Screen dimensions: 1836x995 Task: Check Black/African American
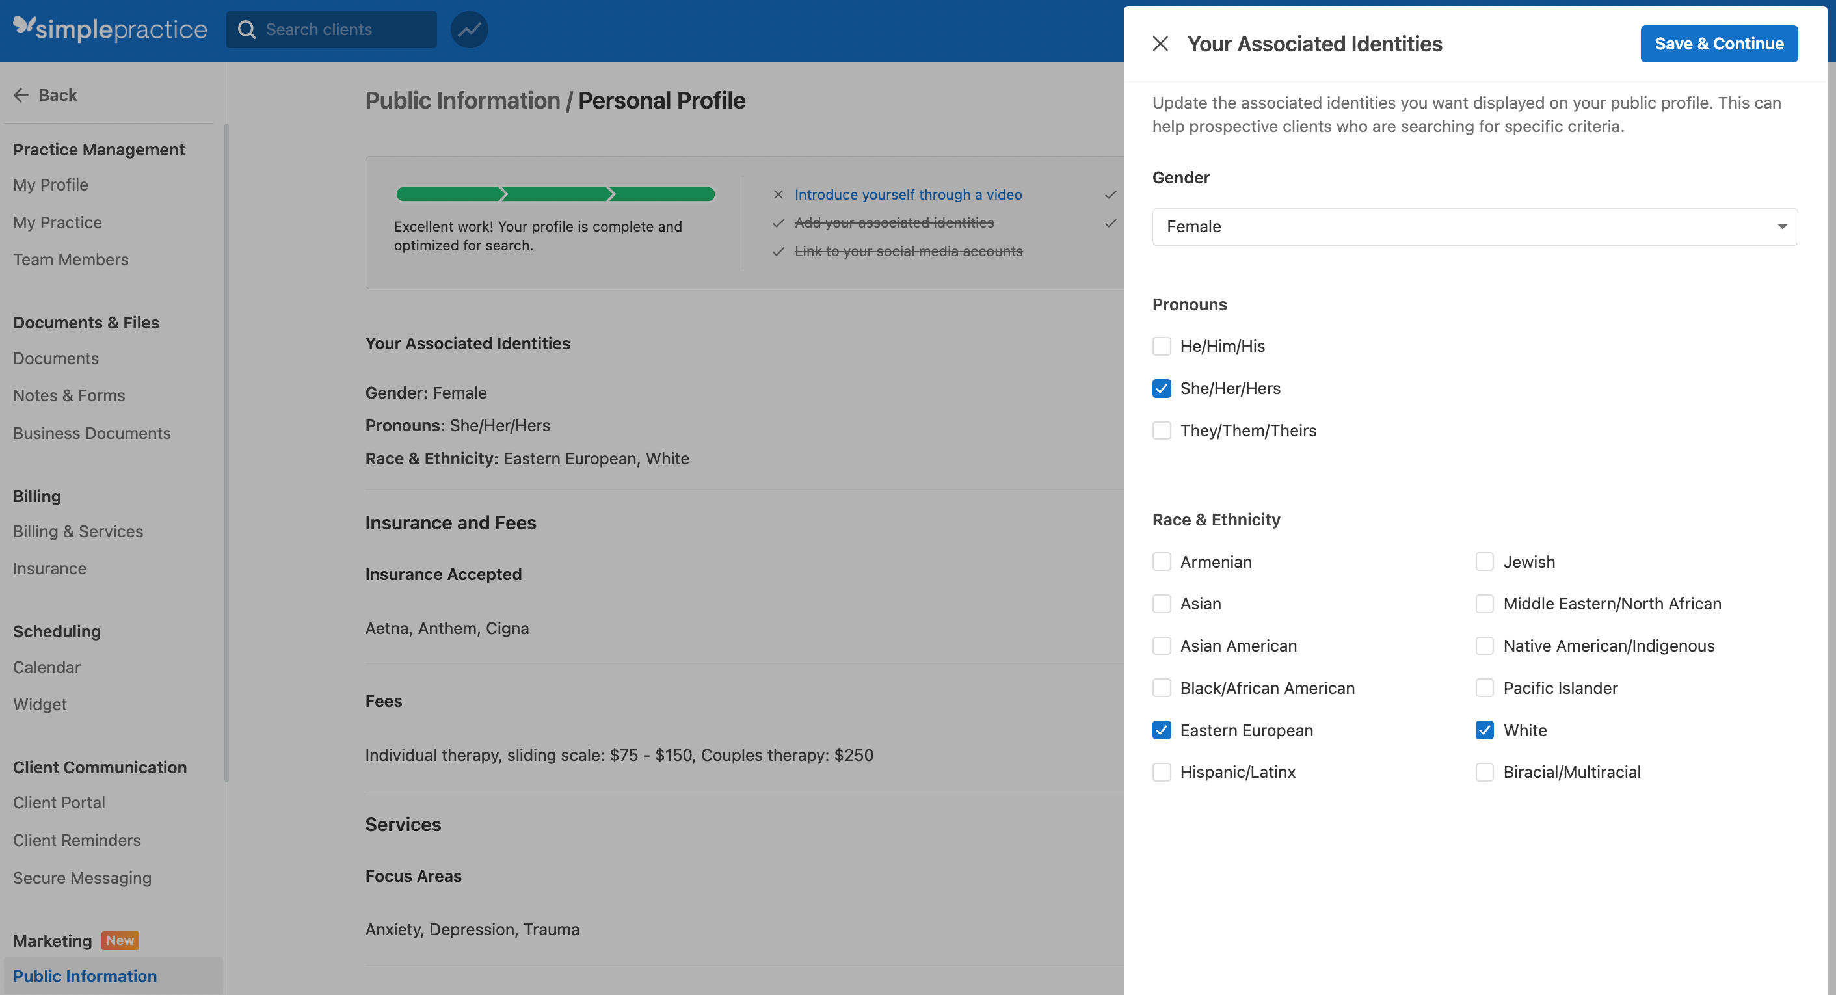(1162, 688)
